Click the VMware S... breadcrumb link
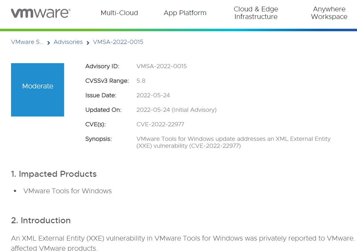The height and width of the screenshot is (251, 357). 27,42
